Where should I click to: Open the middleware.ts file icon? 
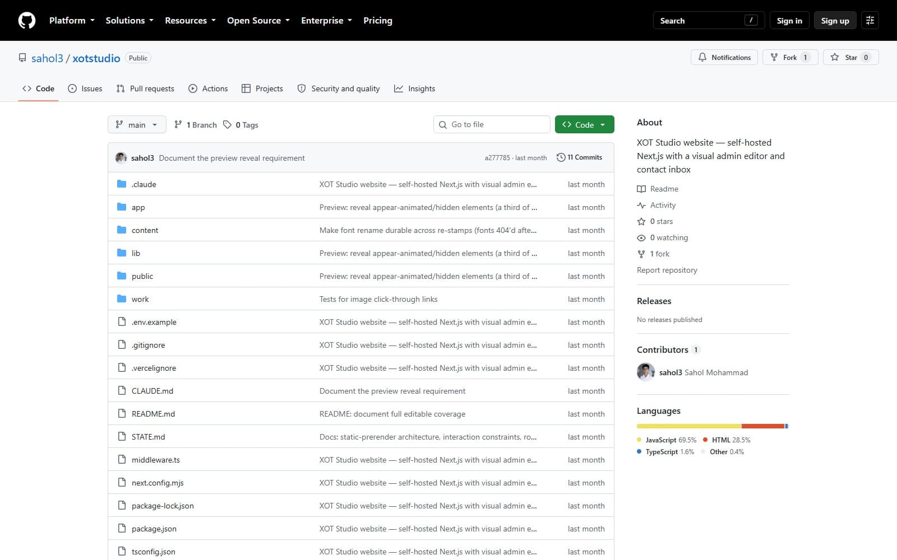tap(122, 460)
